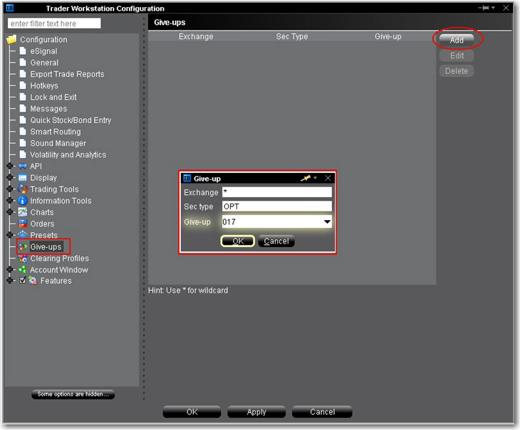Screen dimensions: 520x430
Task: Click the API arrows icon
Action: click(23, 167)
